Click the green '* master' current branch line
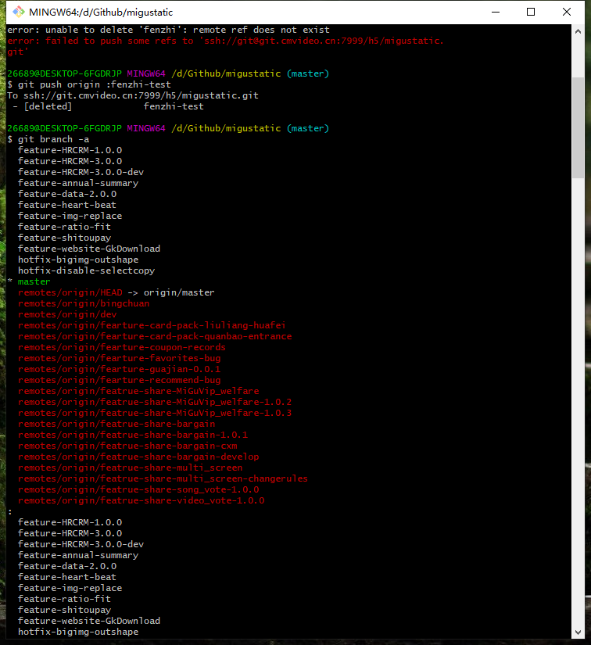Viewport: 591px width, 645px height. coord(29,281)
